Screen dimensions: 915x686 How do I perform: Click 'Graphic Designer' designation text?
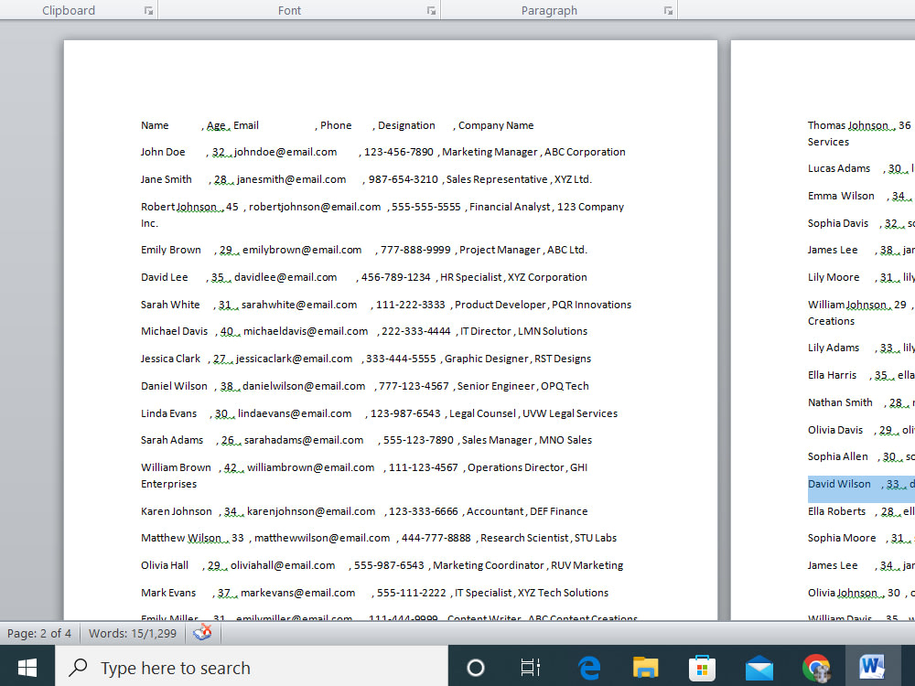coord(487,359)
